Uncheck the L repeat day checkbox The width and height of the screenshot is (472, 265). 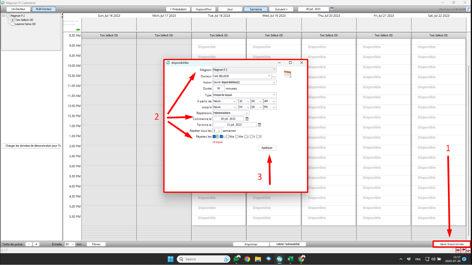coord(221,137)
